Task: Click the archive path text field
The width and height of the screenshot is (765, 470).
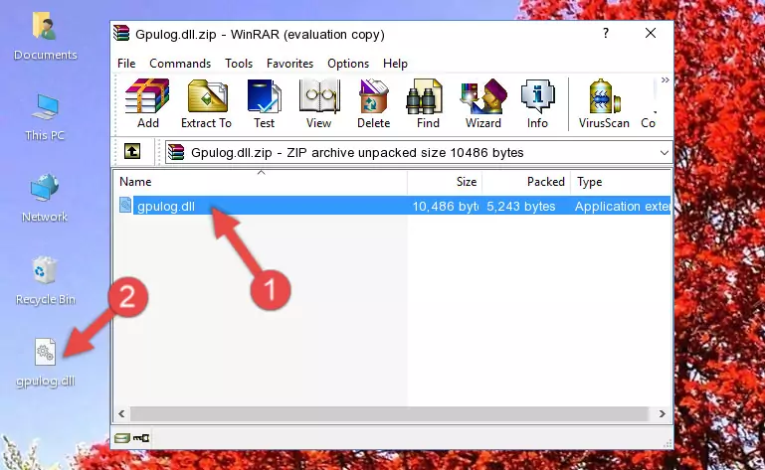Action: tap(419, 153)
